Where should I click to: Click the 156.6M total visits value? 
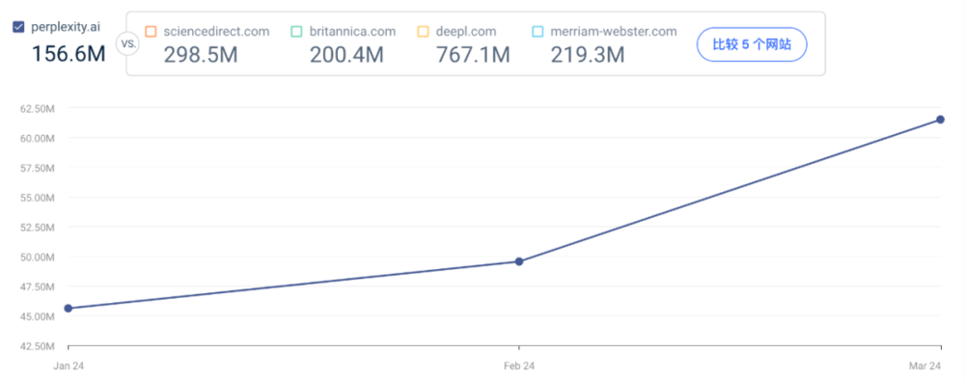coord(69,53)
